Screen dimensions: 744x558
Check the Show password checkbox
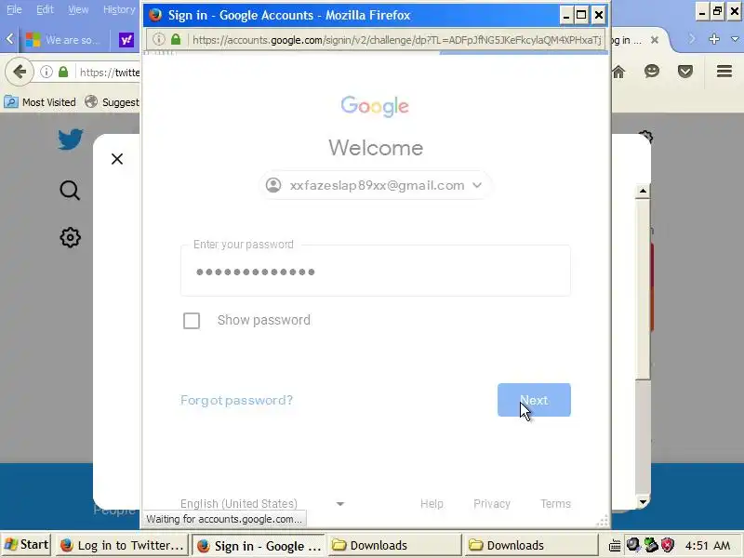tap(192, 321)
